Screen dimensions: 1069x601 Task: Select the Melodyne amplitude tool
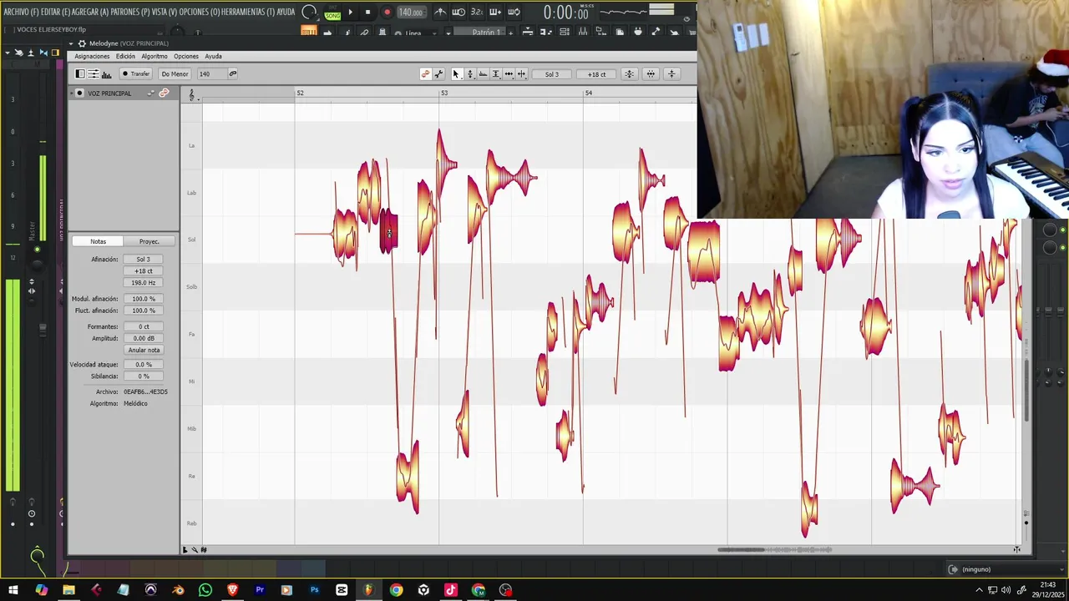(x=495, y=74)
